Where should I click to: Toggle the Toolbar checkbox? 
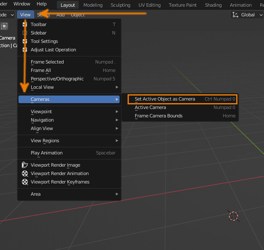pyautogui.click(x=25, y=24)
